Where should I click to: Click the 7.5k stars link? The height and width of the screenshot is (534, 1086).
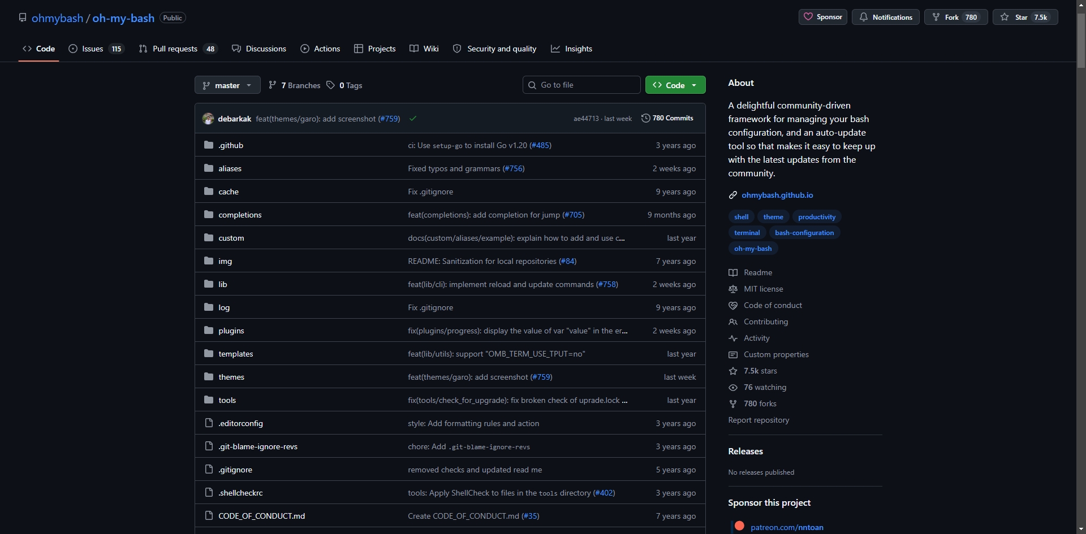(760, 371)
